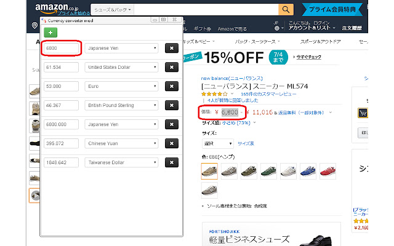
Task: Open the Chinese Yuan currency dropdown
Action: click(x=121, y=143)
